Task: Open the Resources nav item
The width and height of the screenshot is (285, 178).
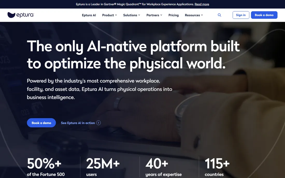Action: click(192, 15)
